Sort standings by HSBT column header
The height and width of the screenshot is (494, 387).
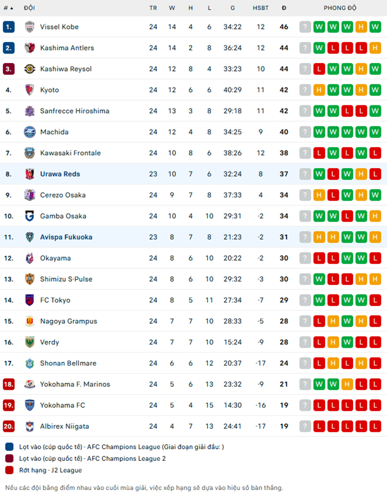tap(261, 8)
